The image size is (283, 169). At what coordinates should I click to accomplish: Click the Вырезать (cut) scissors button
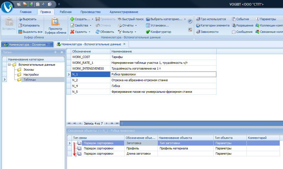point(27,19)
